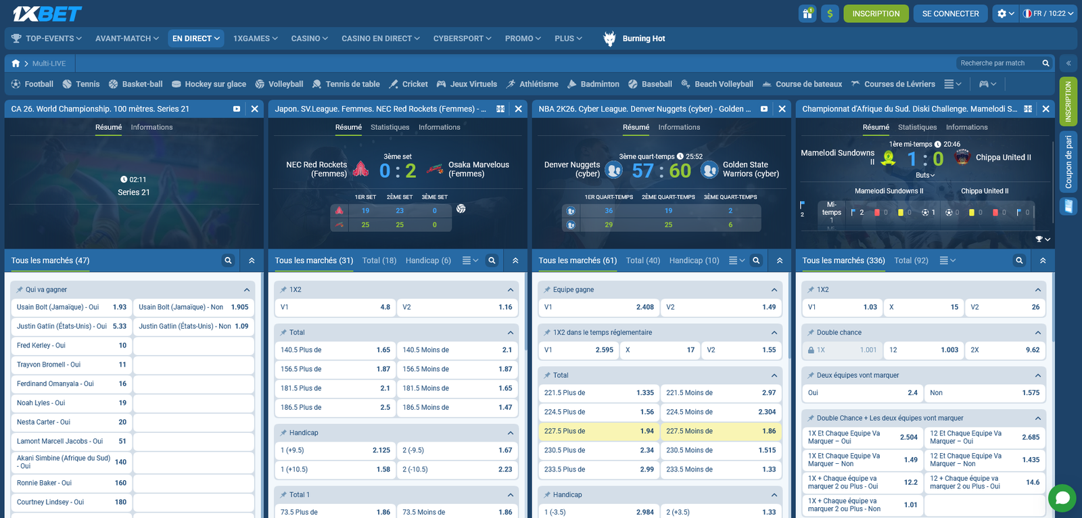
Task: Open video stream in NBA 2K26 panel
Action: click(x=764, y=109)
